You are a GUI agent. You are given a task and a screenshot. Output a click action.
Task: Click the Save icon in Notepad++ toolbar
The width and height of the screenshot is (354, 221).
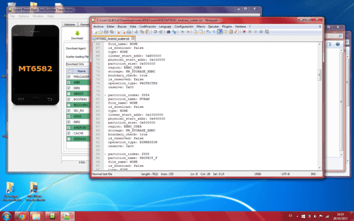coord(106,32)
